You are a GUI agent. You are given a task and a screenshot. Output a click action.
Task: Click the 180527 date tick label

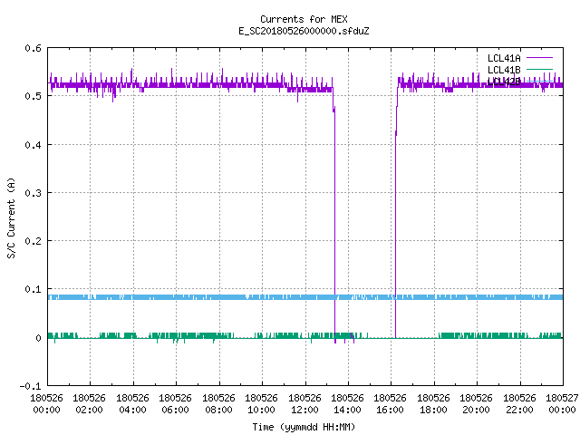pyautogui.click(x=562, y=398)
